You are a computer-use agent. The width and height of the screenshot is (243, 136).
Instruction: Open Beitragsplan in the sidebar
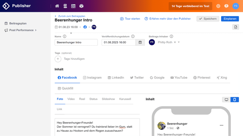click(x=16, y=24)
